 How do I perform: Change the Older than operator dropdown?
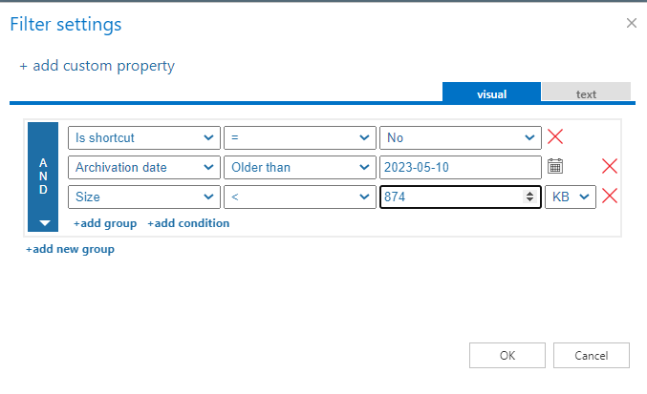click(299, 167)
